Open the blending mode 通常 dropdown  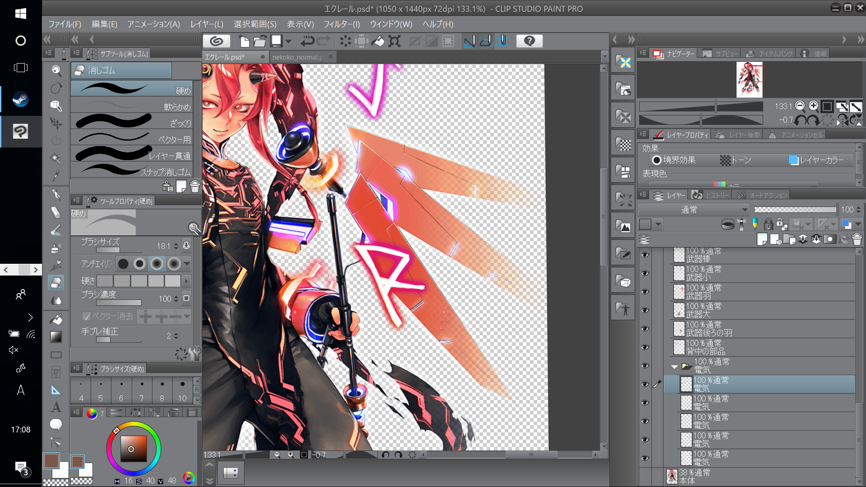[x=693, y=210]
